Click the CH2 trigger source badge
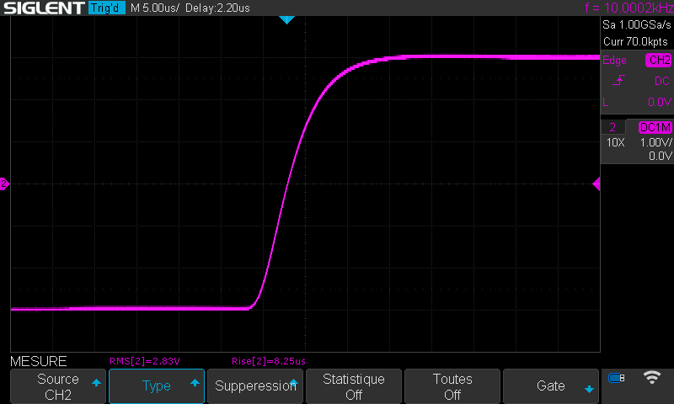The width and height of the screenshot is (674, 404). [659, 60]
